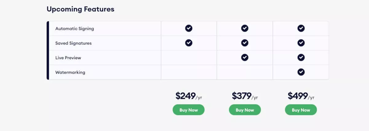
Task: Select the Live Preview feature row label
Action: (x=68, y=58)
